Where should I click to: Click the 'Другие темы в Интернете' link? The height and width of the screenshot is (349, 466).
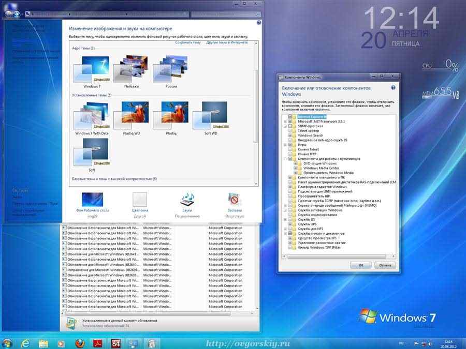point(227,42)
